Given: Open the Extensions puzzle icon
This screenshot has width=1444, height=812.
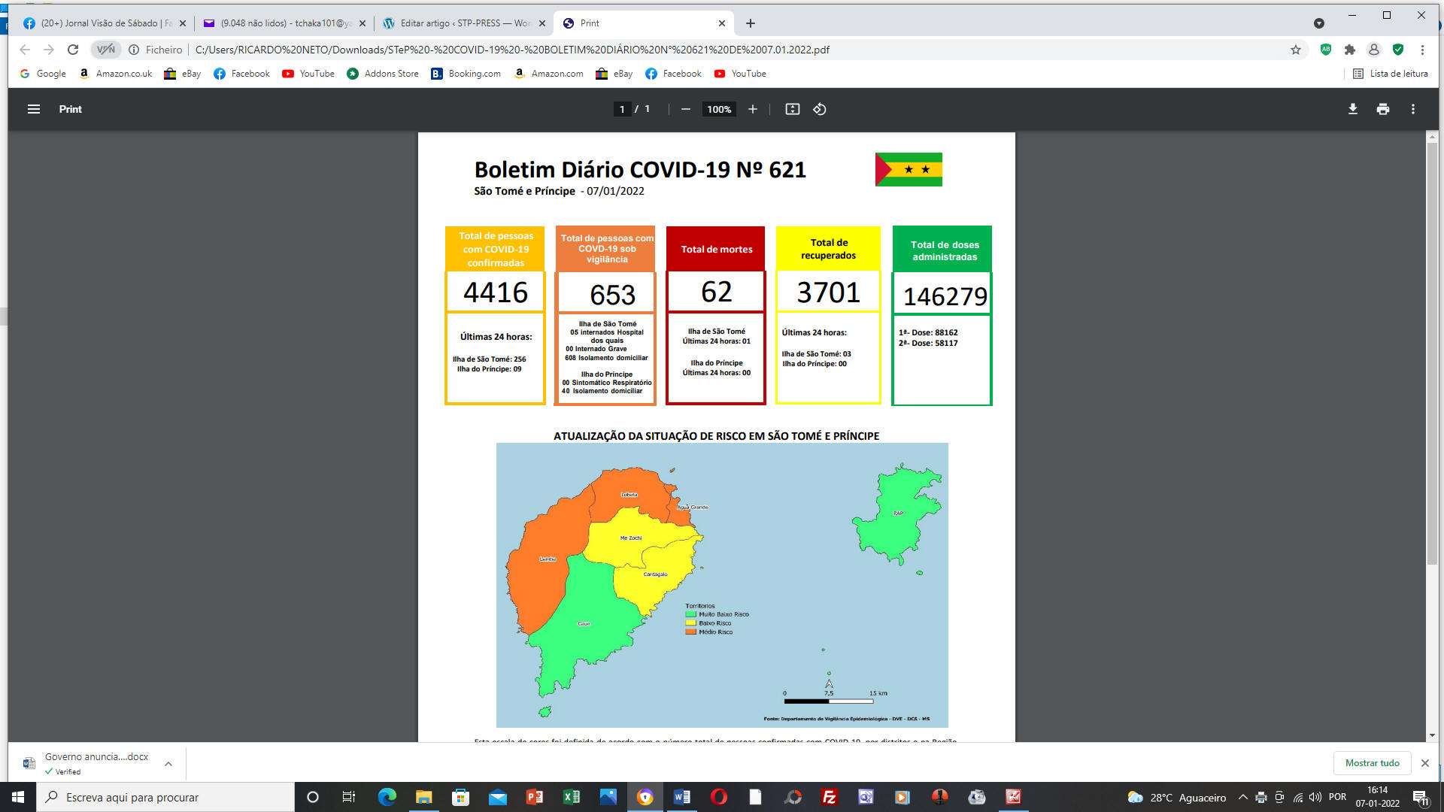Looking at the screenshot, I should pyautogui.click(x=1349, y=50).
